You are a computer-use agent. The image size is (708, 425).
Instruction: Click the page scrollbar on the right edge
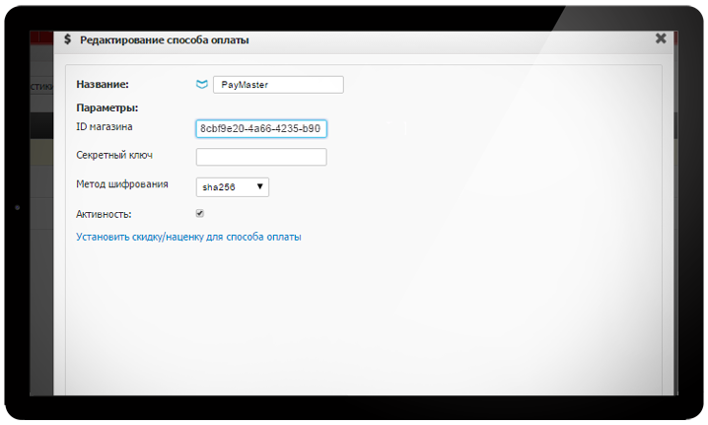[x=675, y=123]
